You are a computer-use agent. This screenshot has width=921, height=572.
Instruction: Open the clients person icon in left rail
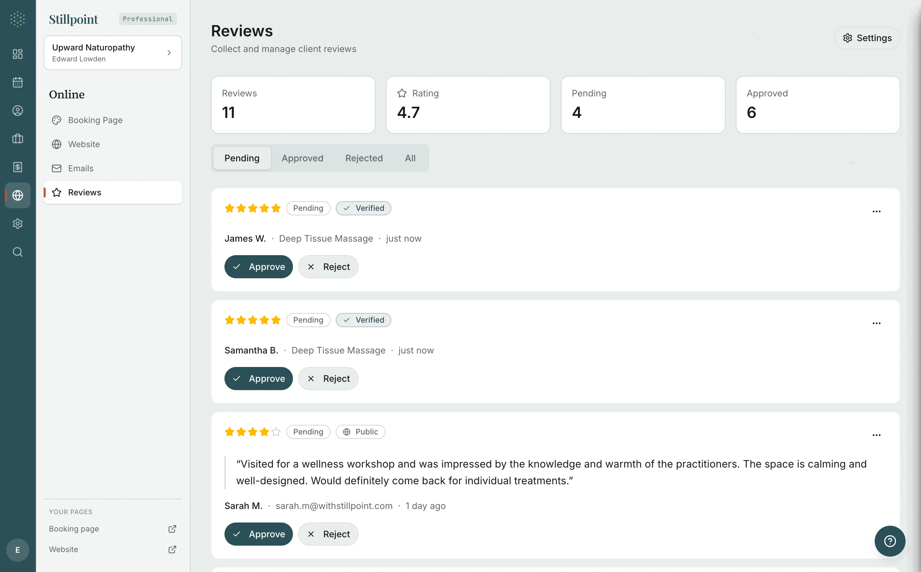pyautogui.click(x=17, y=111)
